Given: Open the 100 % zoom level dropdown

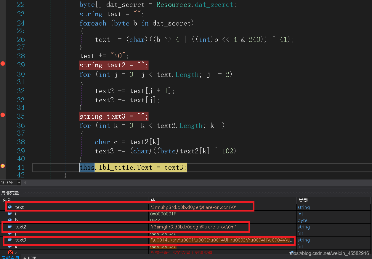Looking at the screenshot, I should [19, 183].
